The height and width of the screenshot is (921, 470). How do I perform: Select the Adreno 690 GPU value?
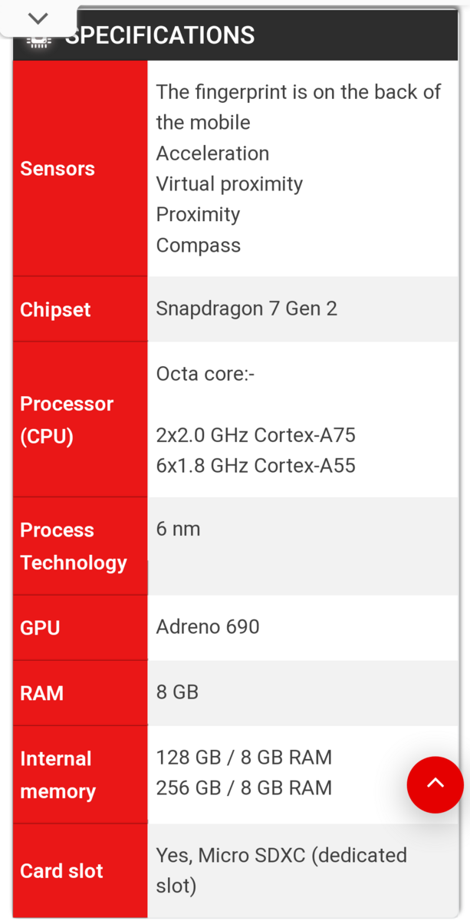[208, 626]
